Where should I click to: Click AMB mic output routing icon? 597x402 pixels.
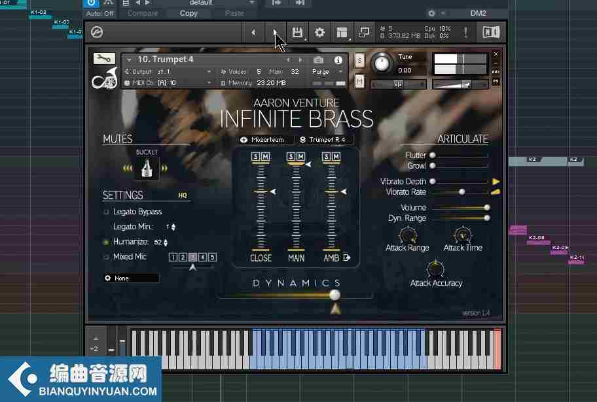click(346, 258)
